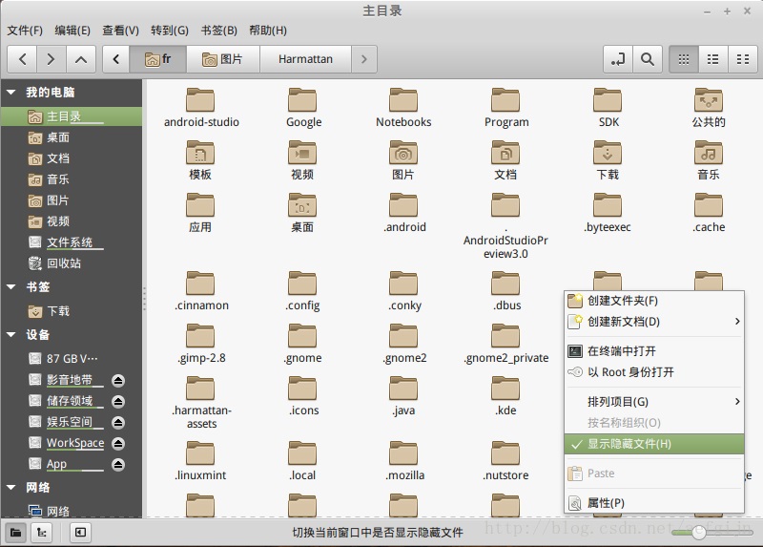Click the toggle location entry icon
The height and width of the screenshot is (547, 763).
(618, 59)
